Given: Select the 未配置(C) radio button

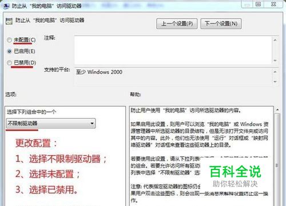Looking at the screenshot, I should pyautogui.click(x=9, y=40).
